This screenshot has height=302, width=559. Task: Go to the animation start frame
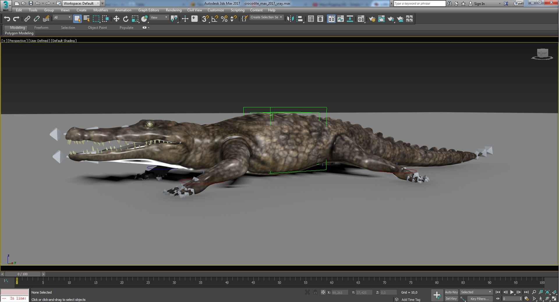click(x=498, y=292)
